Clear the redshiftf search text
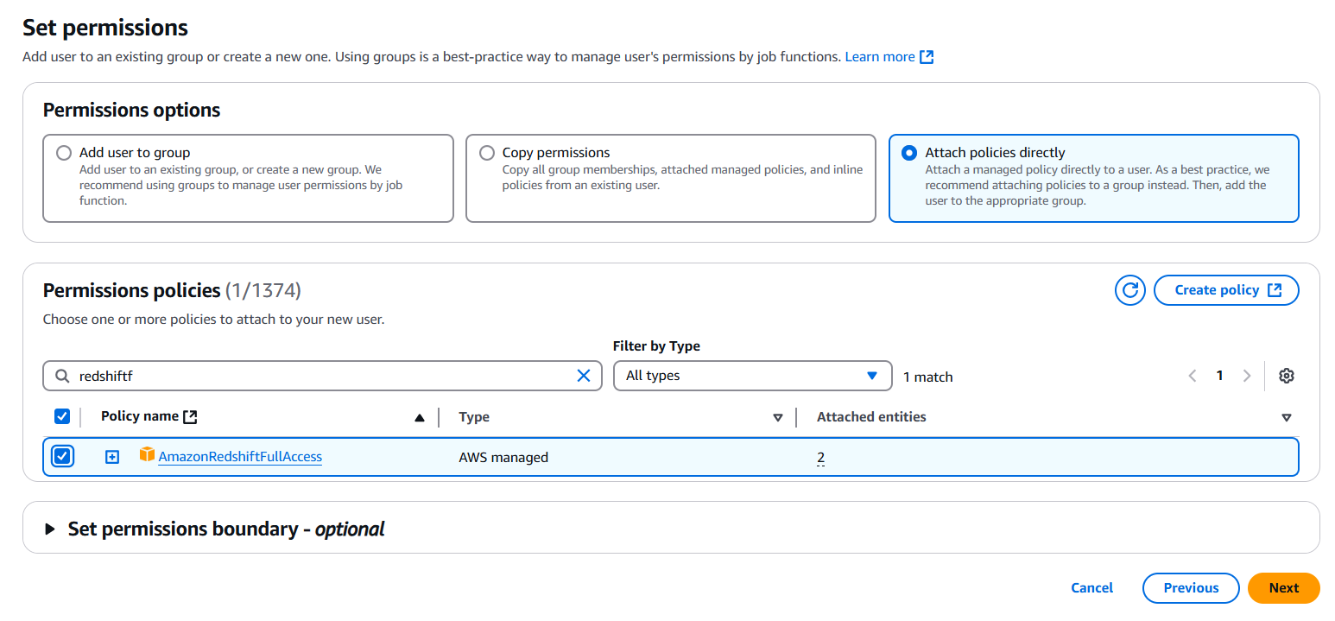Viewport: 1335px width, 621px height. pos(584,376)
